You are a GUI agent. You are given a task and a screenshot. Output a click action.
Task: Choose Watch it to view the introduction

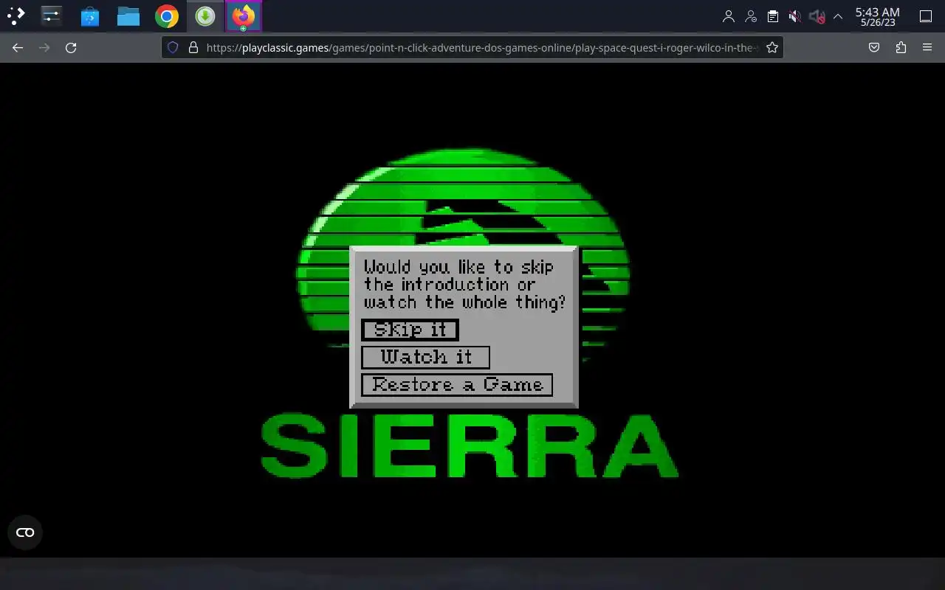(x=425, y=357)
